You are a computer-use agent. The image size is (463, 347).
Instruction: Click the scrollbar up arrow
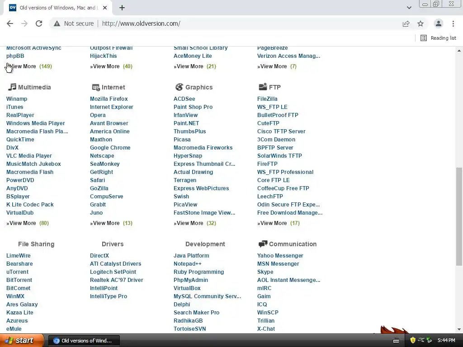pyautogui.click(x=459, y=51)
